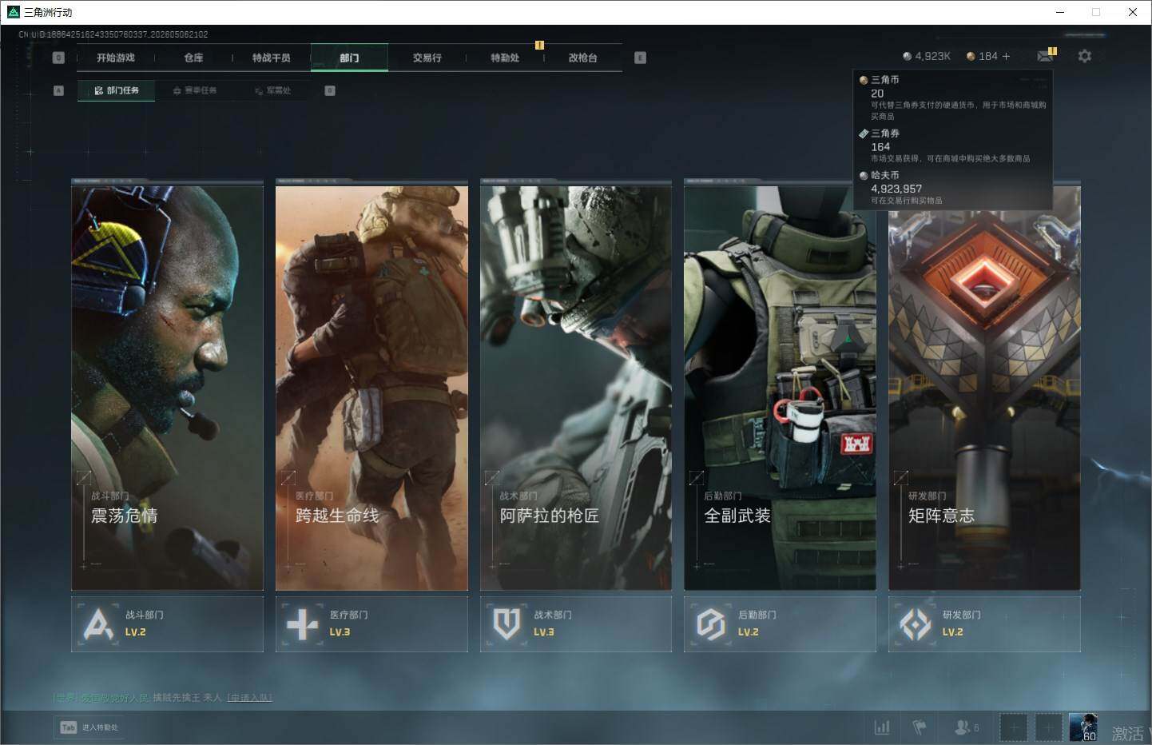The width and height of the screenshot is (1152, 745).
Task: Select the 部门 tab
Action: [x=349, y=58]
